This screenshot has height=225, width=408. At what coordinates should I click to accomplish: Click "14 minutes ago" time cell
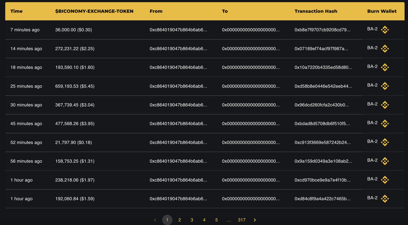pos(26,49)
